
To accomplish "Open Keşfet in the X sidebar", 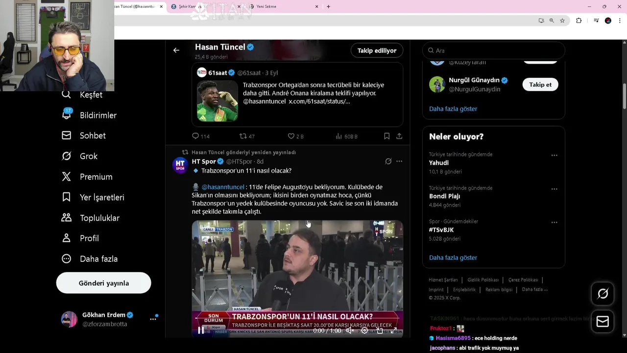I will pos(82,95).
